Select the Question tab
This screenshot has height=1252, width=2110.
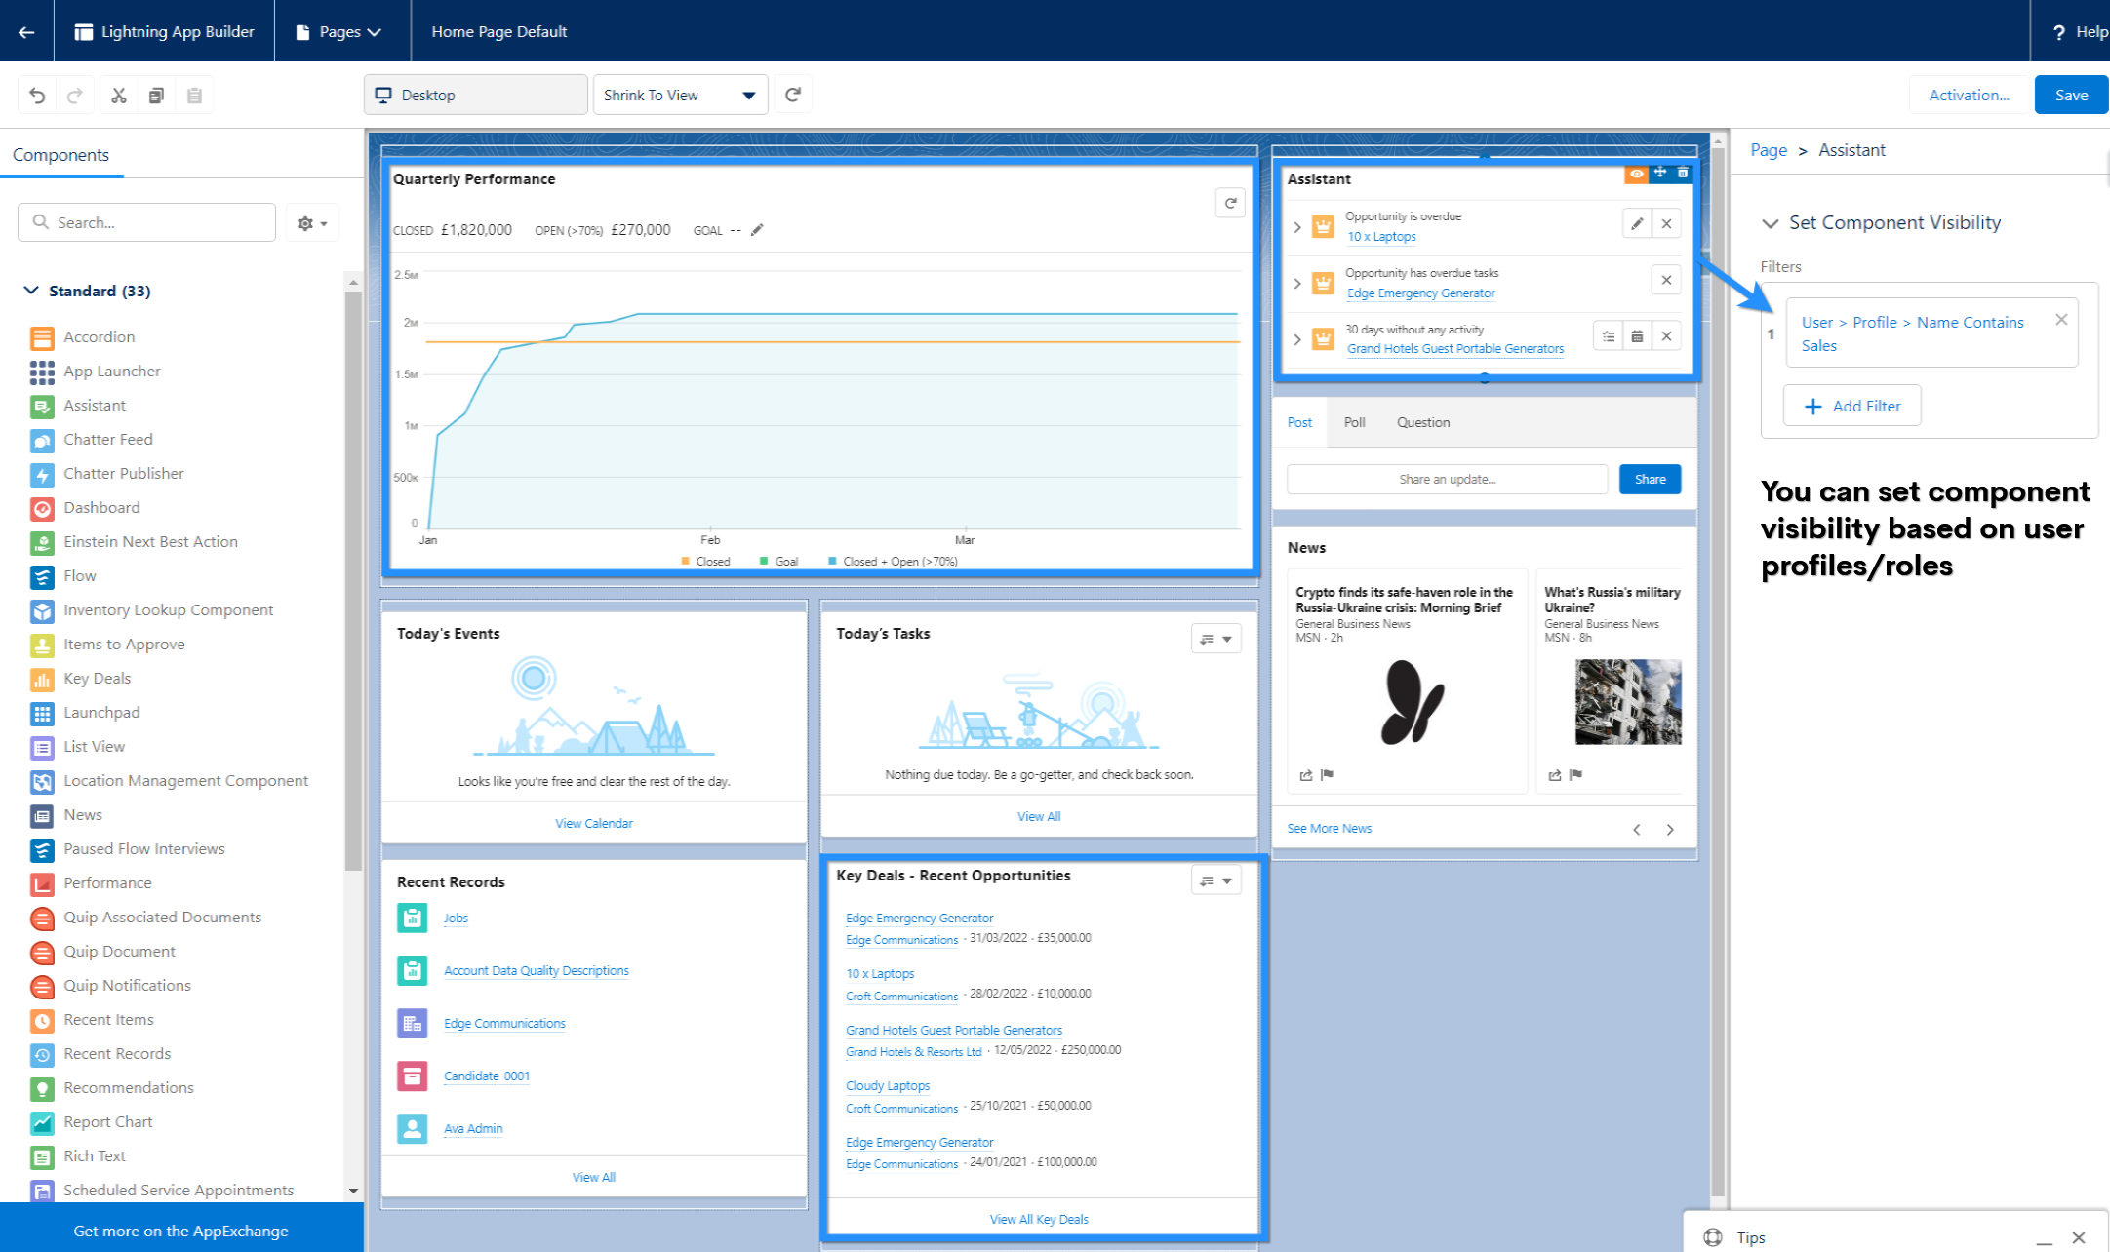(1423, 422)
